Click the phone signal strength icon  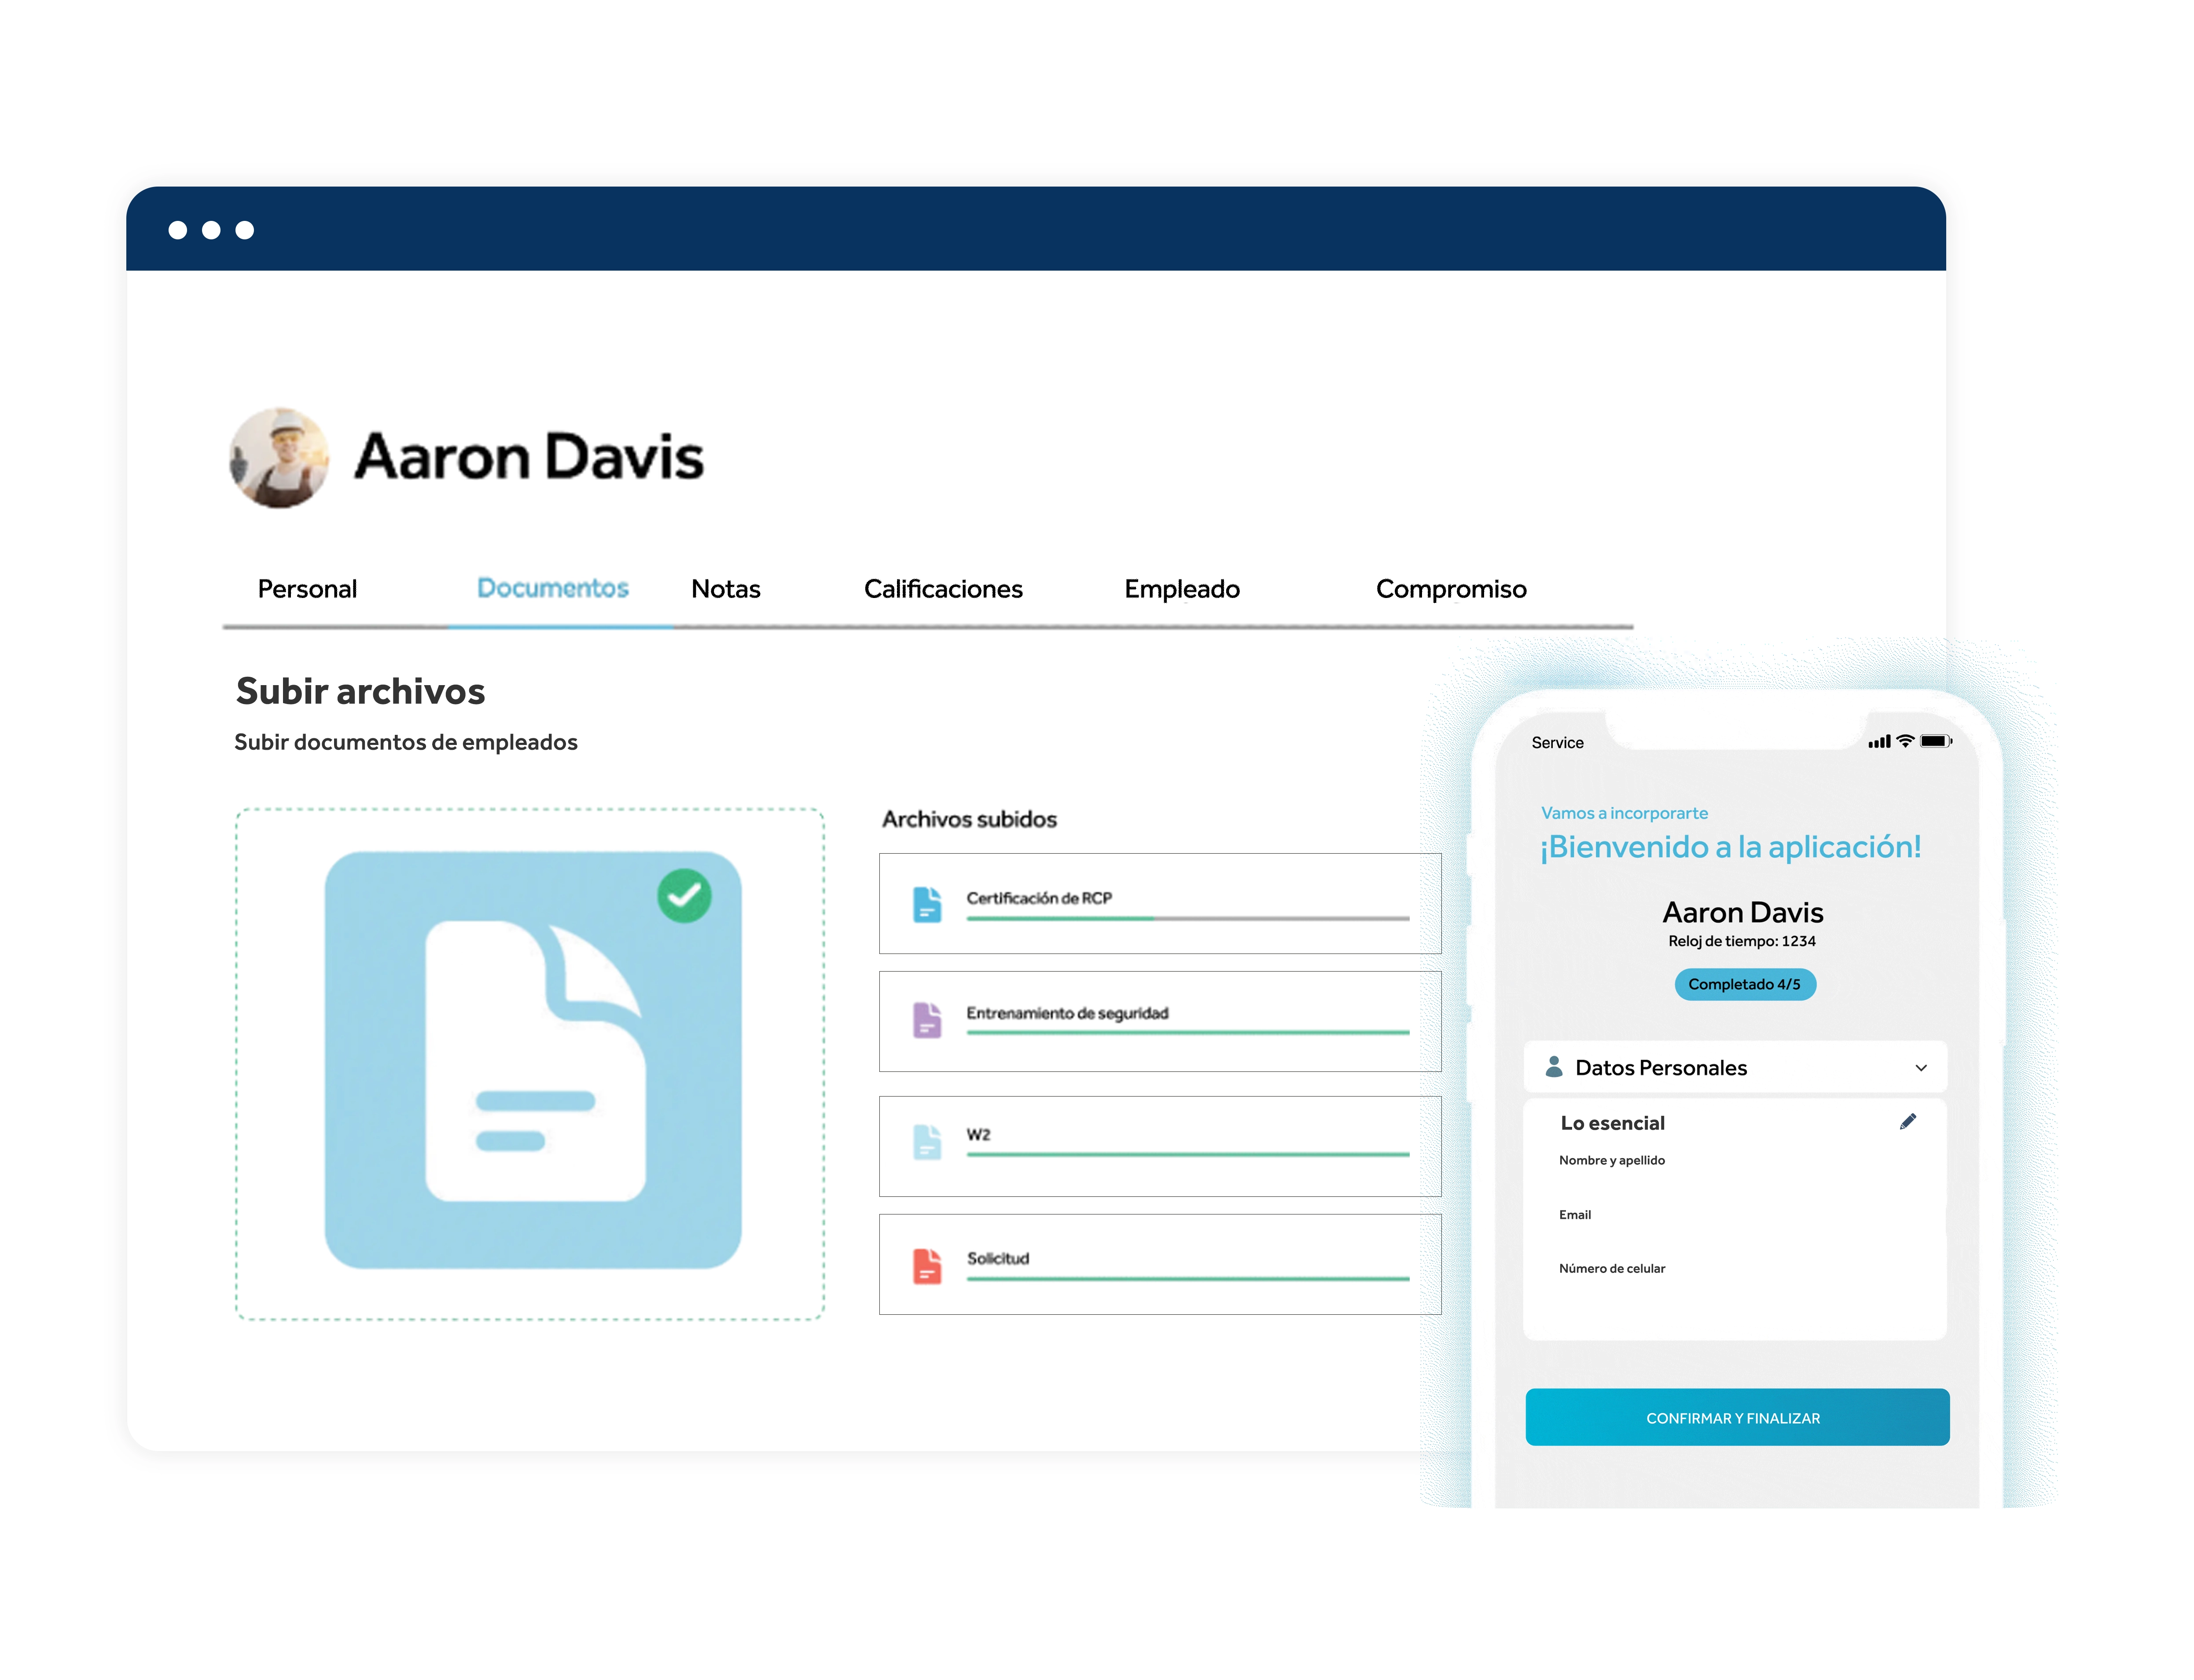point(1878,741)
